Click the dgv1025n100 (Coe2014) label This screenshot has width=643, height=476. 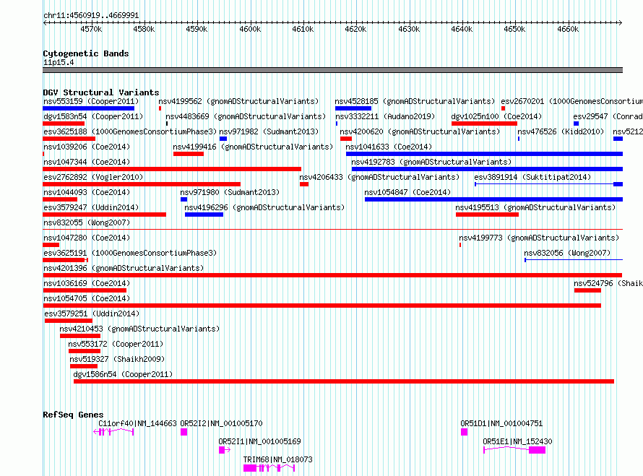pos(496,116)
